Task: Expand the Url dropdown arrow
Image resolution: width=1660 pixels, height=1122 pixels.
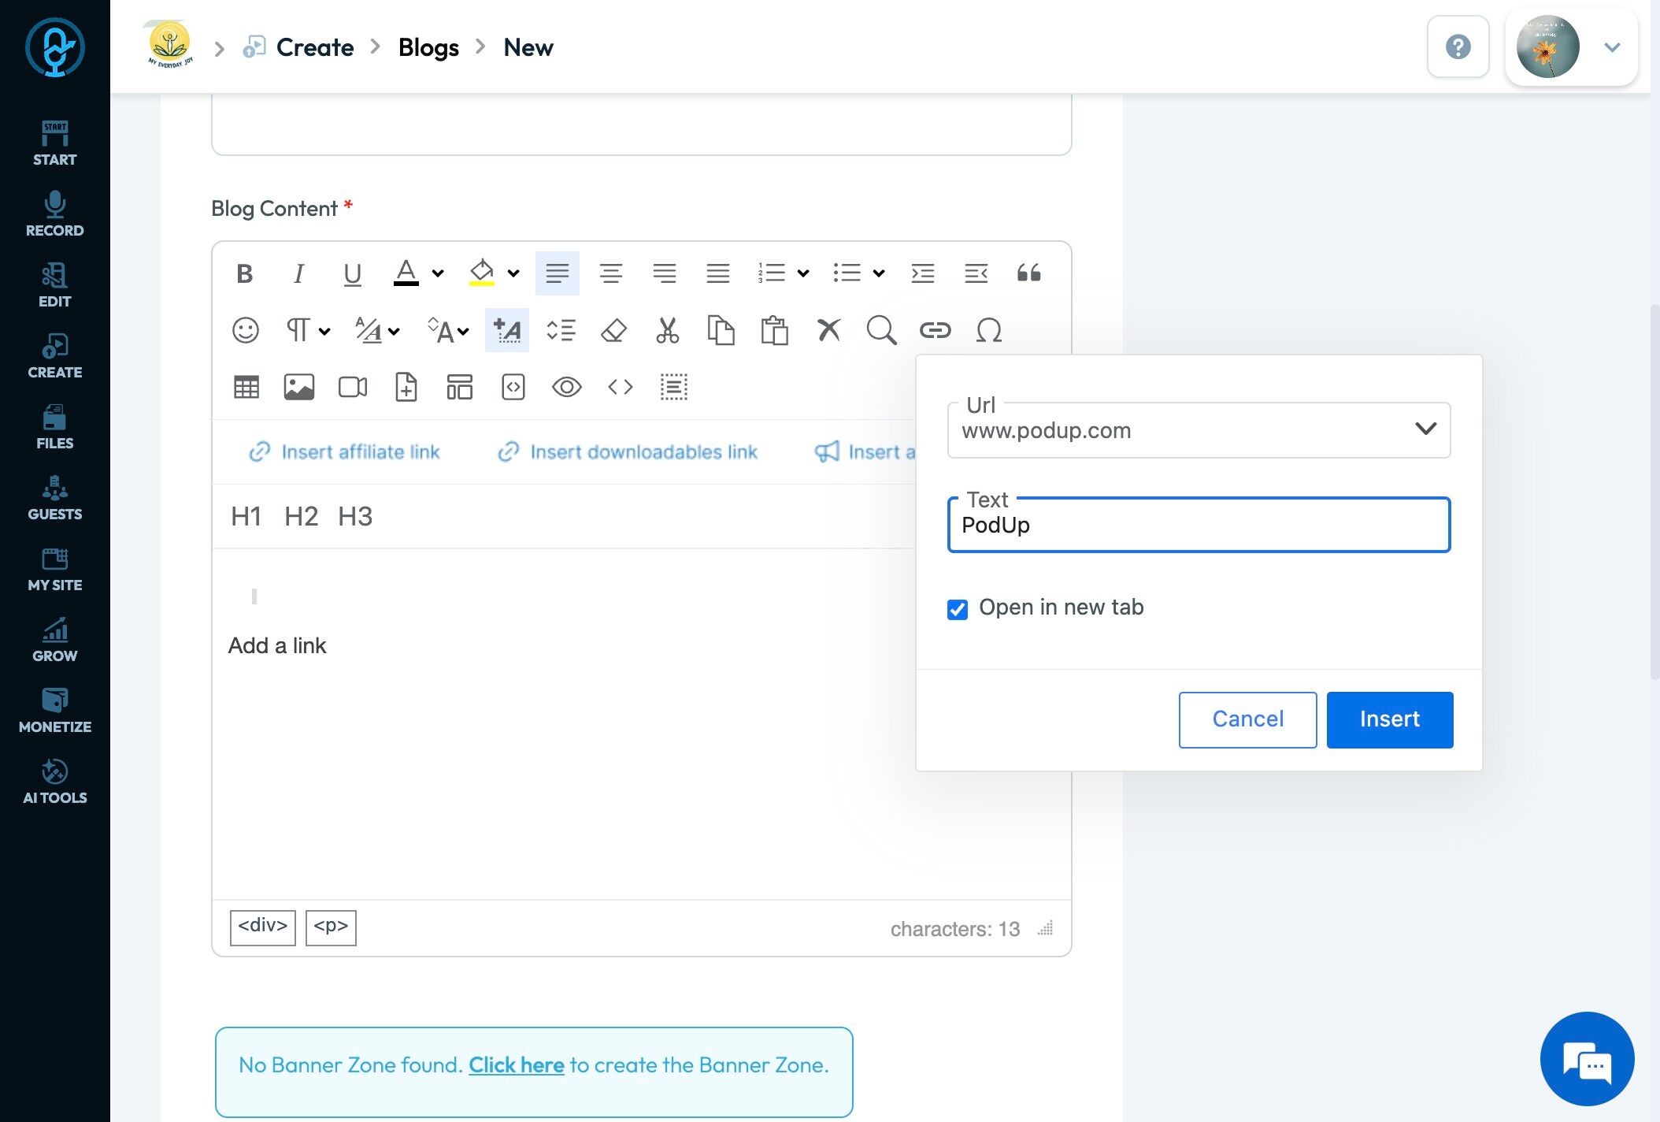Action: [1425, 429]
